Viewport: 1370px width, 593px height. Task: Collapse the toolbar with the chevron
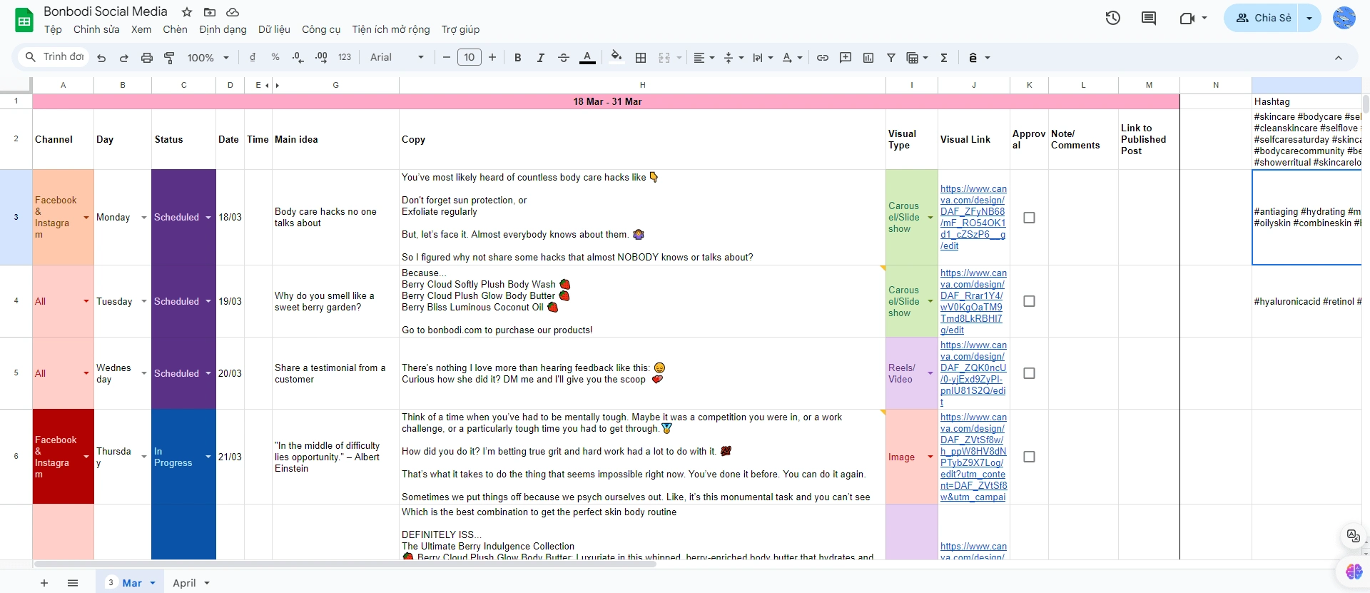click(x=1339, y=58)
